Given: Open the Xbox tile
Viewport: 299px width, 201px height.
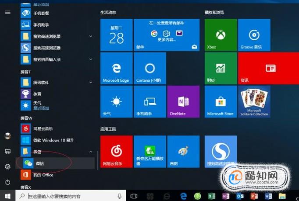Looking at the screenshot, I should click(x=221, y=35).
